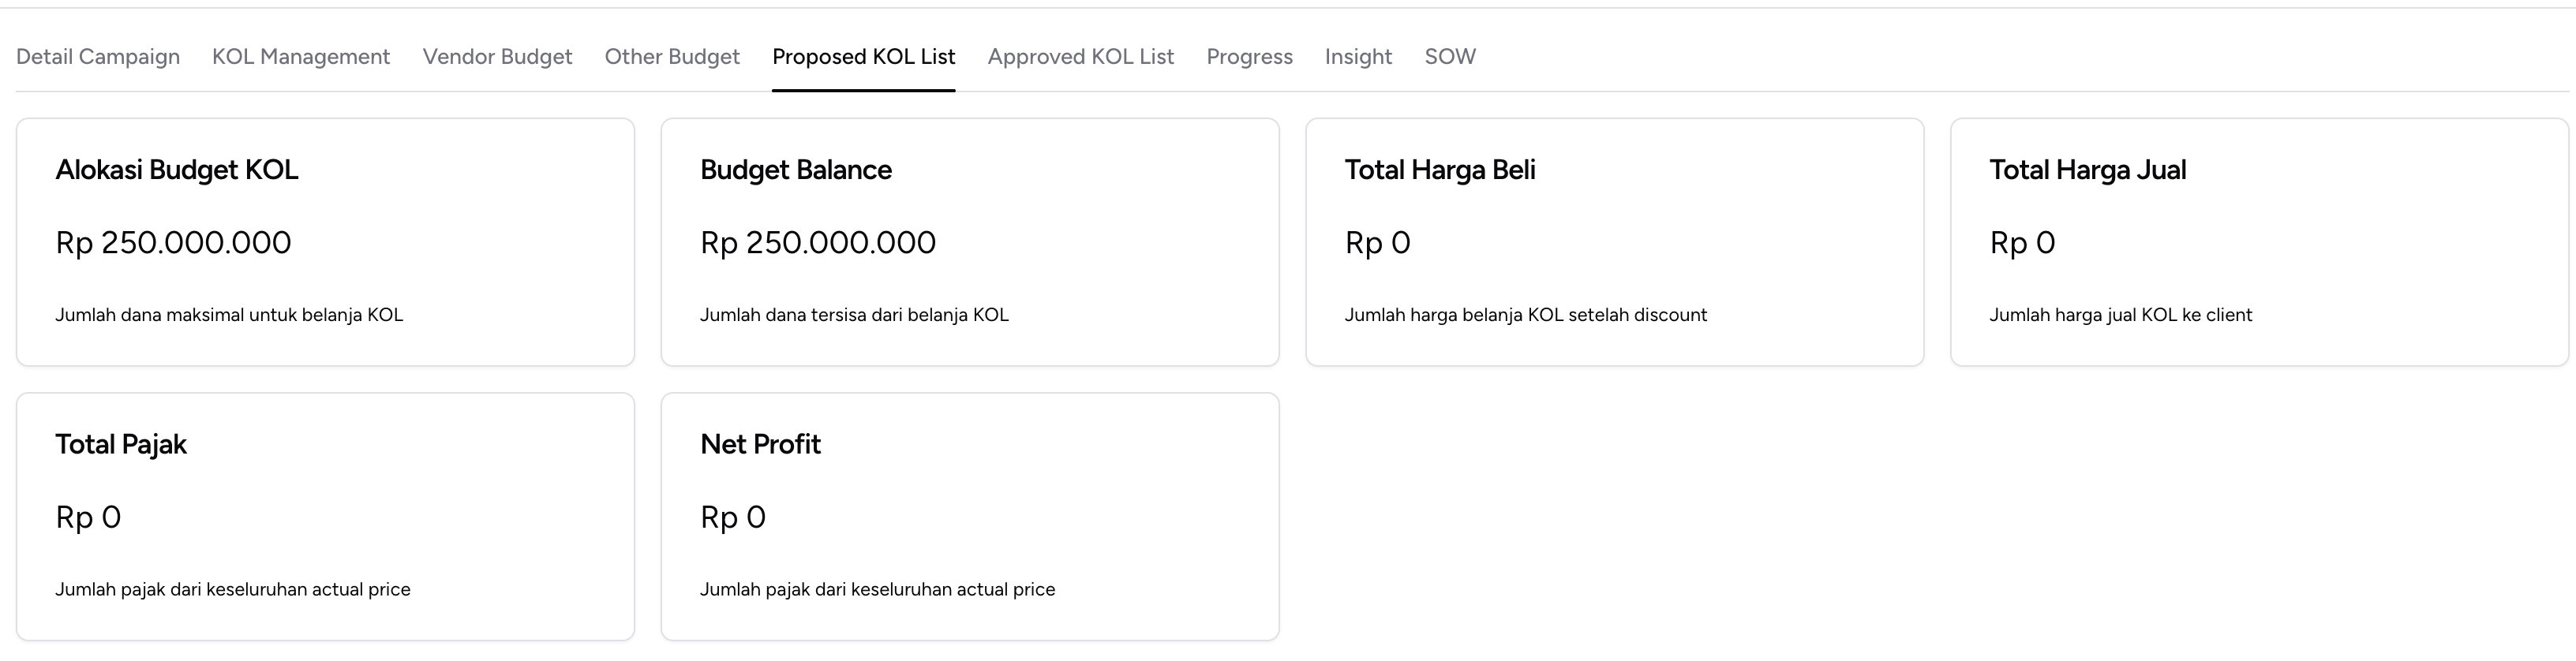Switch to the Progress tab
This screenshot has height=661, width=2576.
tap(1249, 57)
